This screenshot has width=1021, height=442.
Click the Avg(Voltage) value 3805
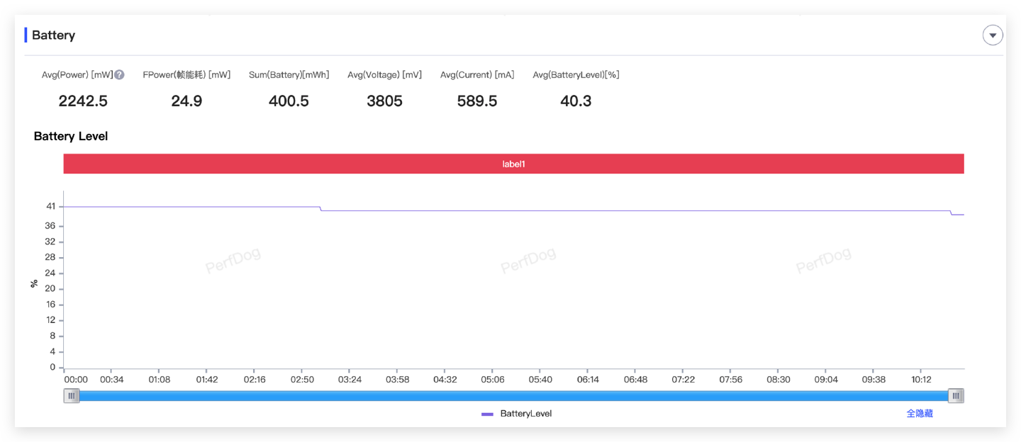tap(384, 101)
